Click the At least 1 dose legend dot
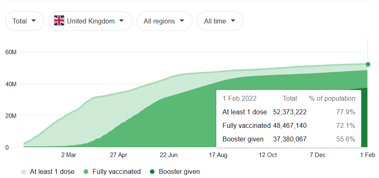 (x=23, y=172)
